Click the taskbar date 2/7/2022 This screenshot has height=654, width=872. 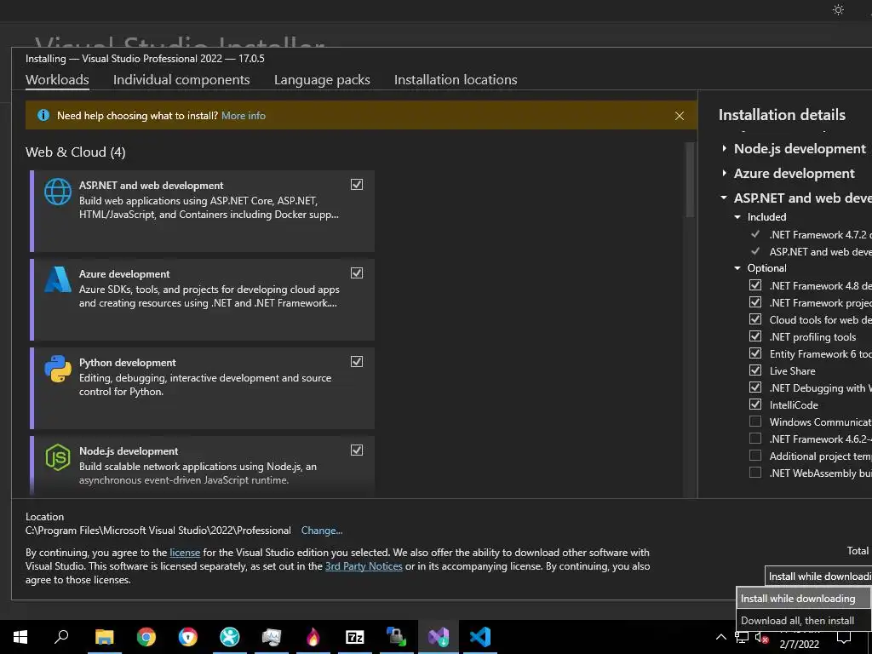coord(799,645)
